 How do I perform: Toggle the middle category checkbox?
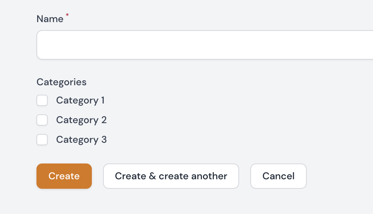click(42, 120)
